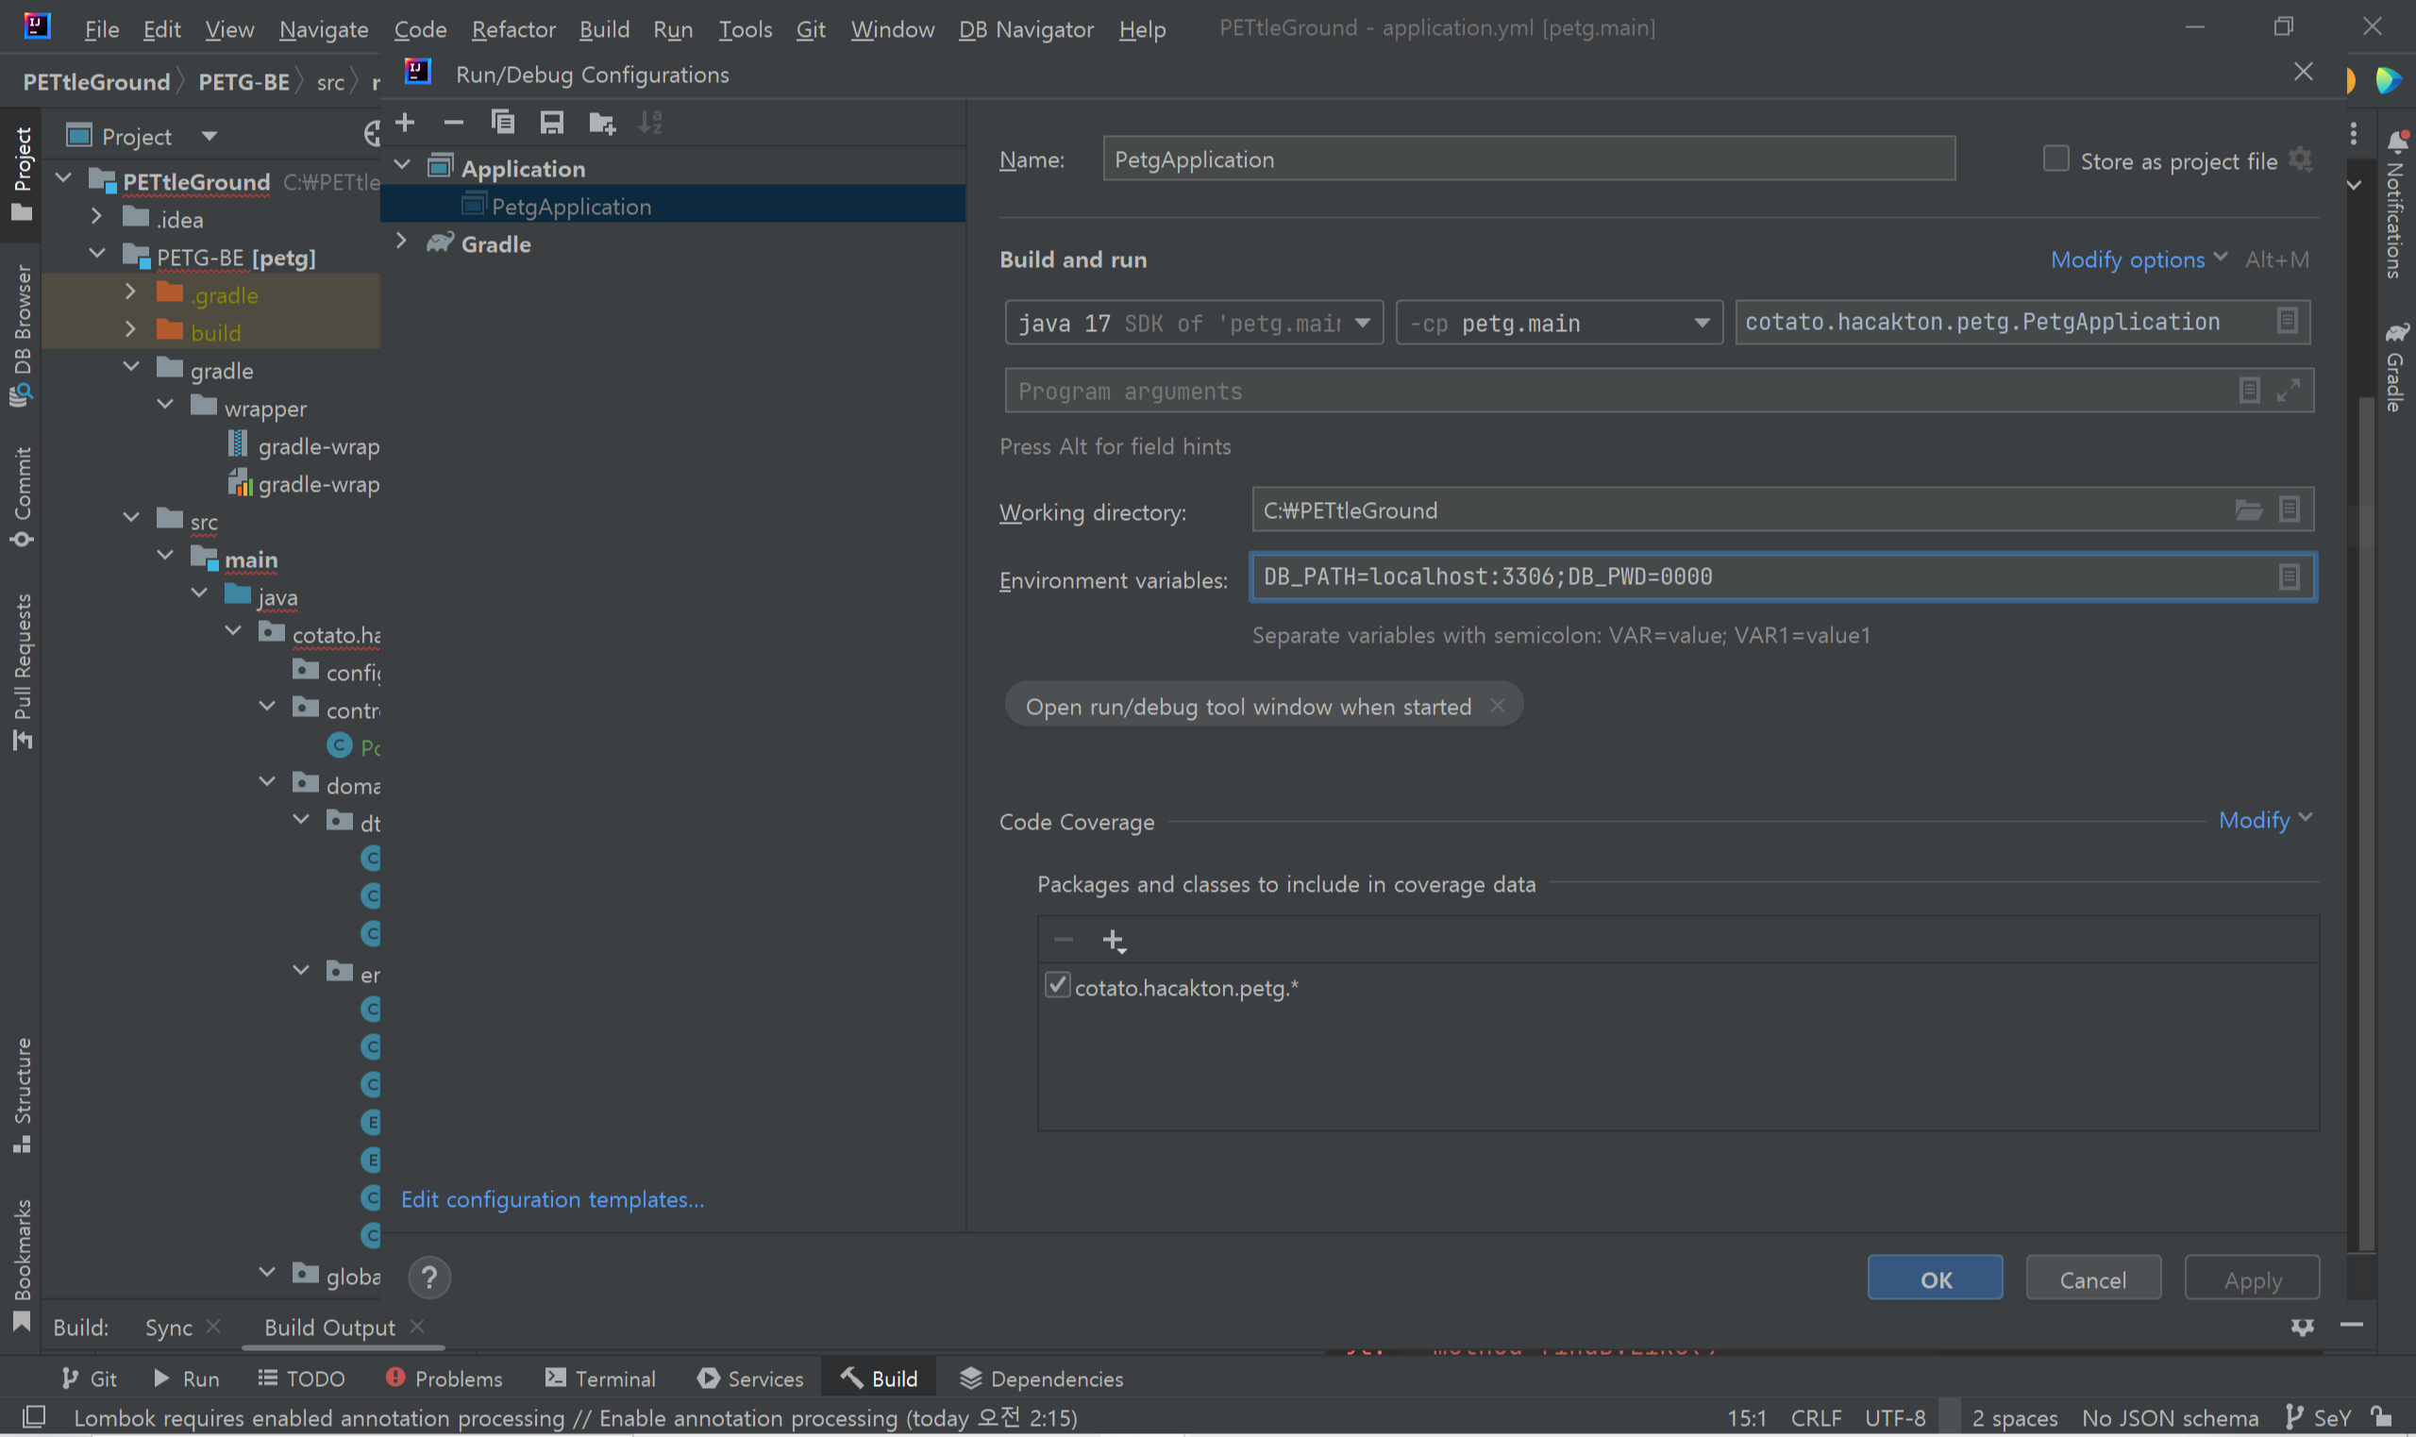Screen dimensions: 2416x1437
Task: Open Edit configuration templates link
Action: (552, 1199)
